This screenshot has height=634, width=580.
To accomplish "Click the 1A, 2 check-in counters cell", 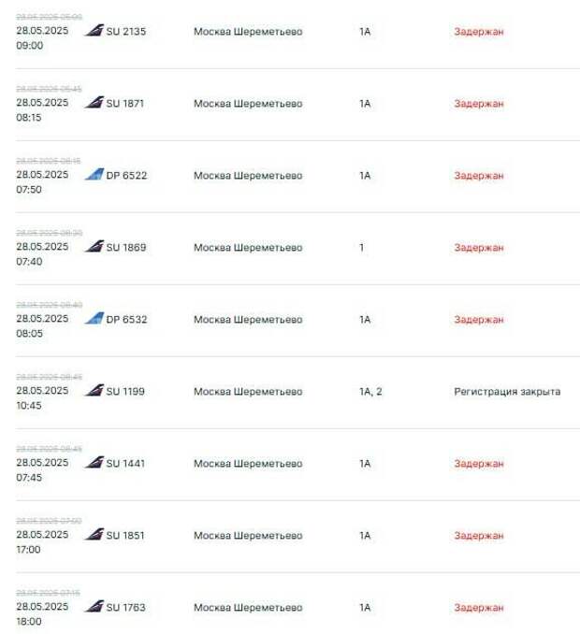I will coord(370,392).
